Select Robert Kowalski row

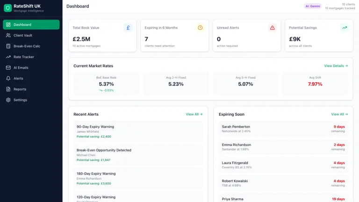pos(283,183)
